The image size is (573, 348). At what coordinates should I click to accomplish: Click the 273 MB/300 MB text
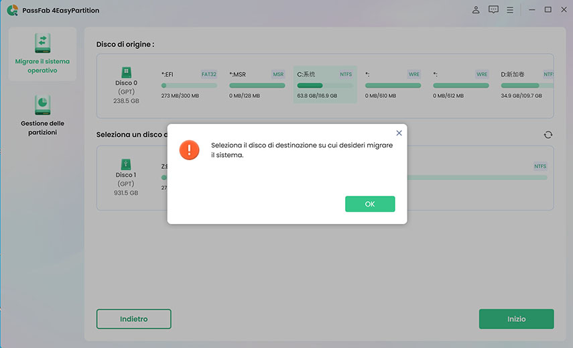(x=180, y=96)
